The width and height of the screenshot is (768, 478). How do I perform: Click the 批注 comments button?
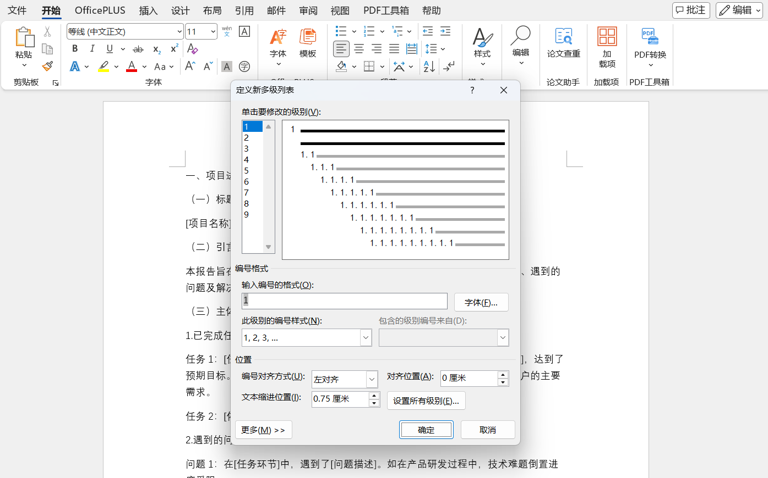(x=691, y=10)
